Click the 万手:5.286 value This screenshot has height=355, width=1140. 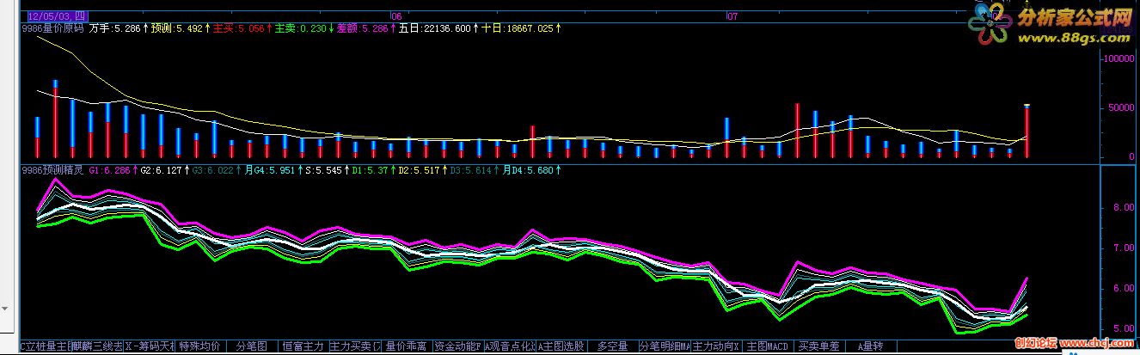[x=115, y=28]
